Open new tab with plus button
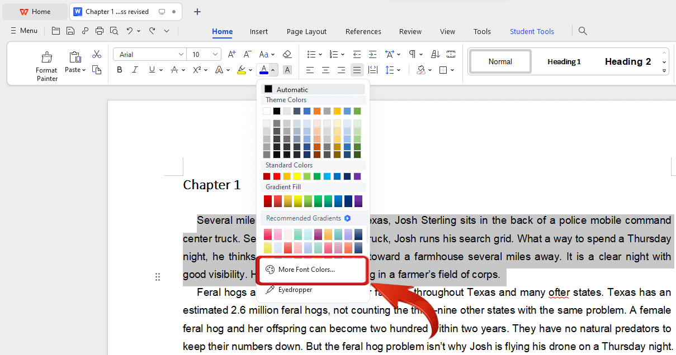The image size is (676, 355). click(x=197, y=12)
